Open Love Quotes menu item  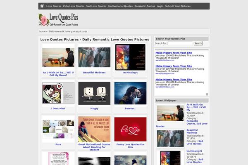click(x=54, y=6)
